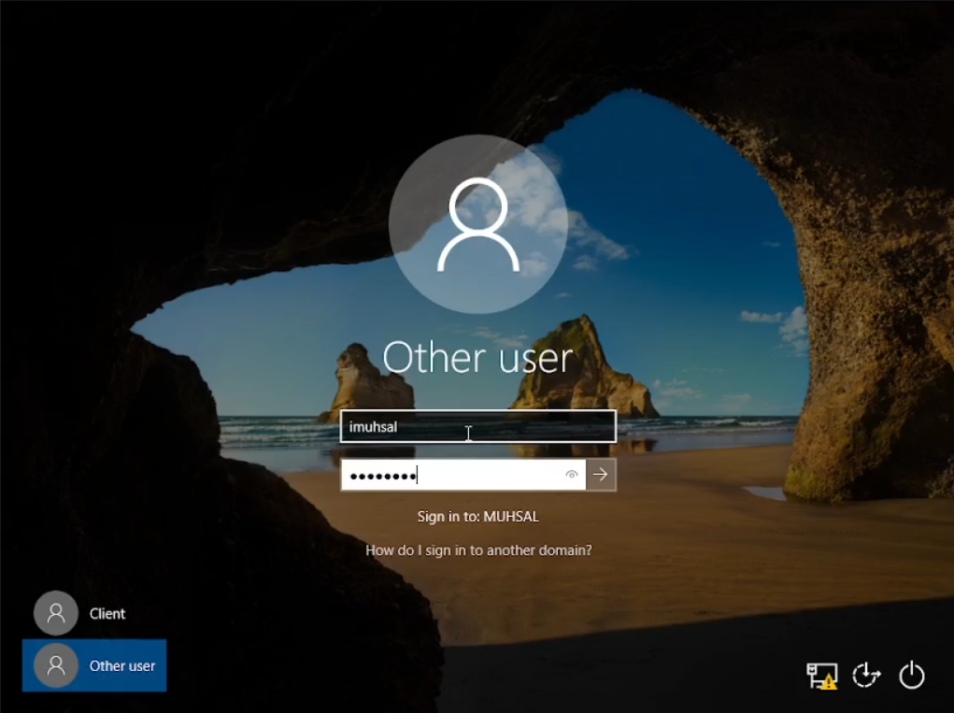954x713 pixels.
Task: Click the Client account avatar icon
Action: 56,613
